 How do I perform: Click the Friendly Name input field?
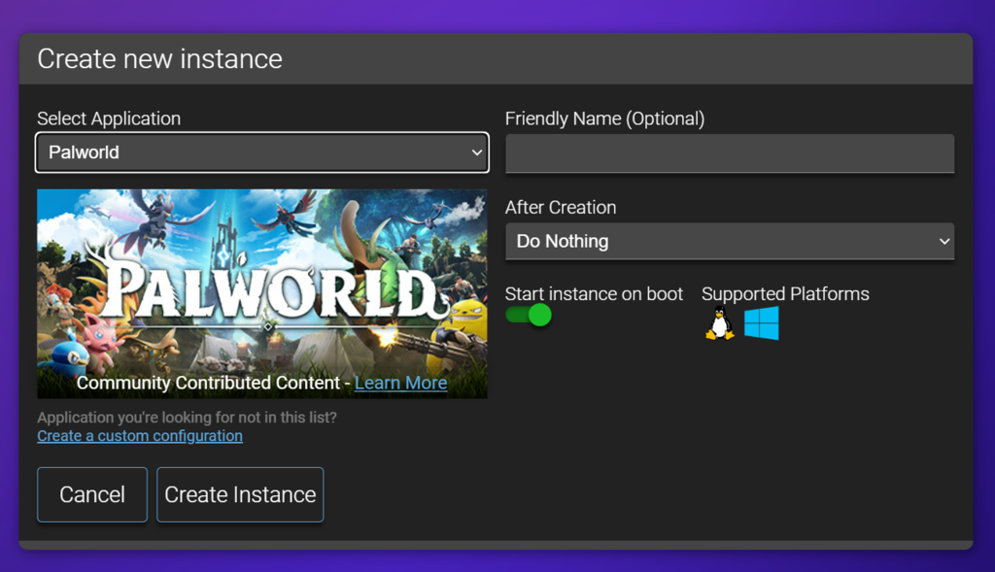tap(729, 153)
